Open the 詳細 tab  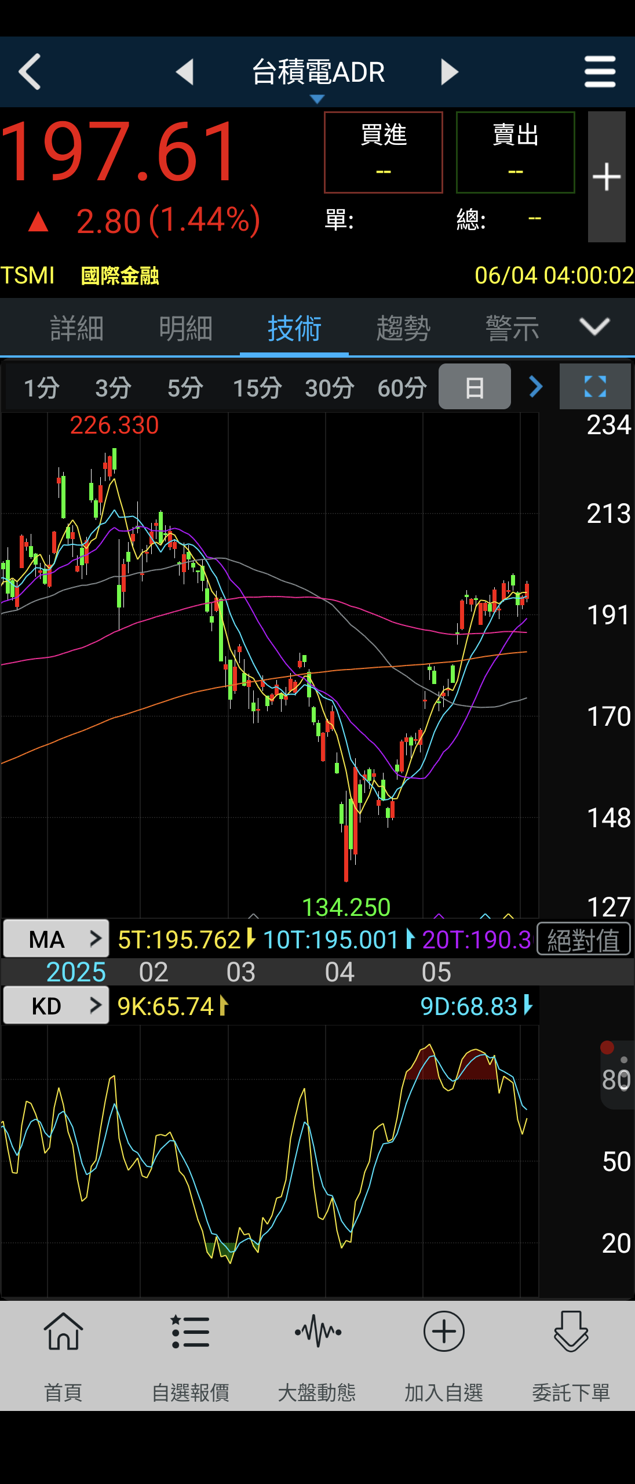[x=76, y=328]
